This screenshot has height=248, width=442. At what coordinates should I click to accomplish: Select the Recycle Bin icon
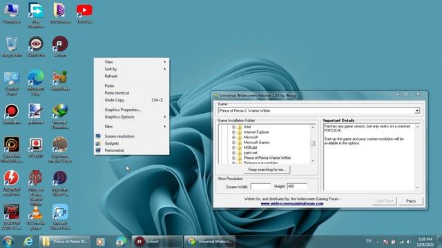(x=12, y=47)
